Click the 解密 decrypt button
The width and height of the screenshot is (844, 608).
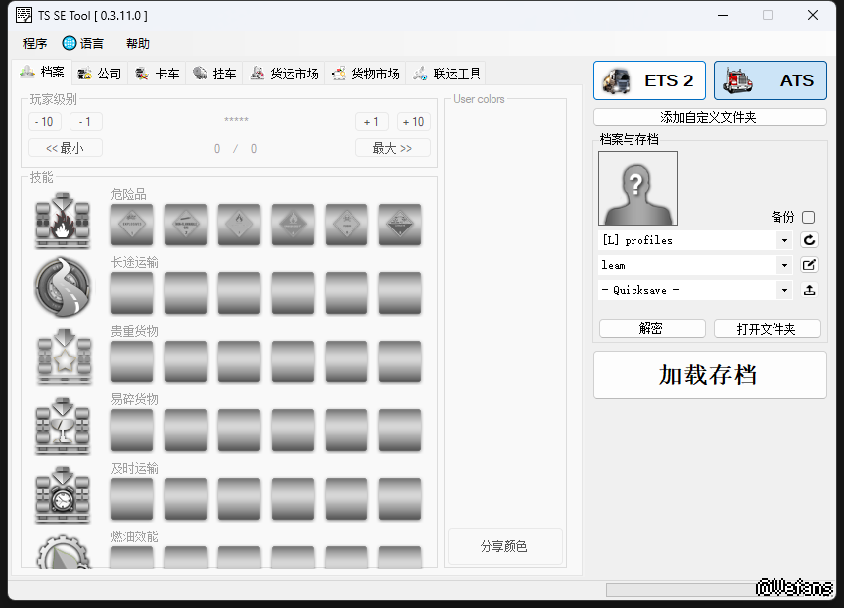click(x=651, y=329)
